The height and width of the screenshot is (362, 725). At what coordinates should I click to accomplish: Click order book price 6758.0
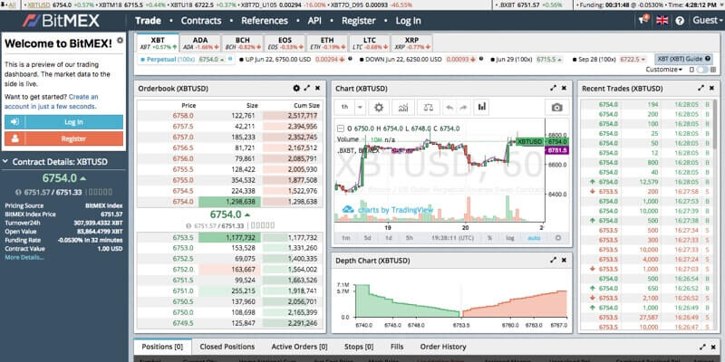183,116
